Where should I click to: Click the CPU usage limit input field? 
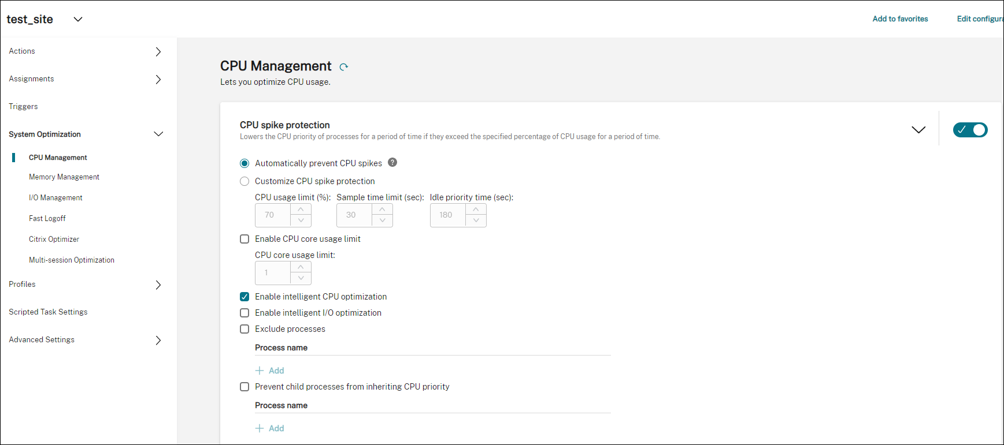pos(273,215)
